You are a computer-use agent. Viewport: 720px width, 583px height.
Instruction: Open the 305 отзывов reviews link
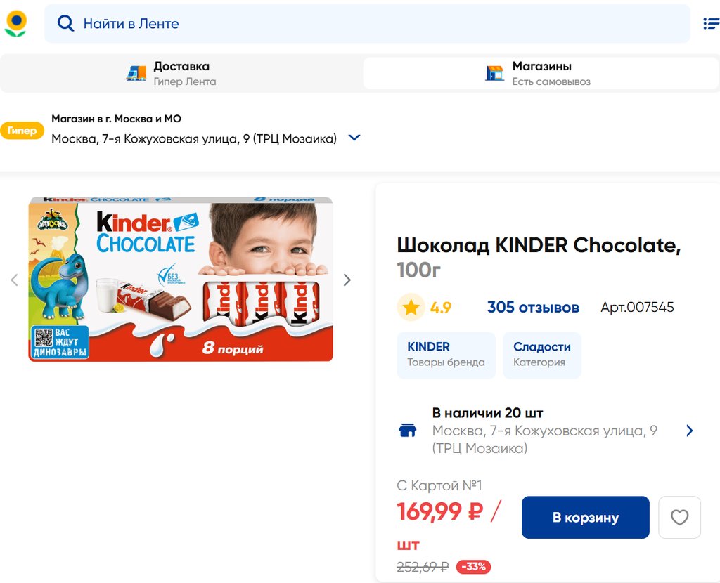point(533,308)
